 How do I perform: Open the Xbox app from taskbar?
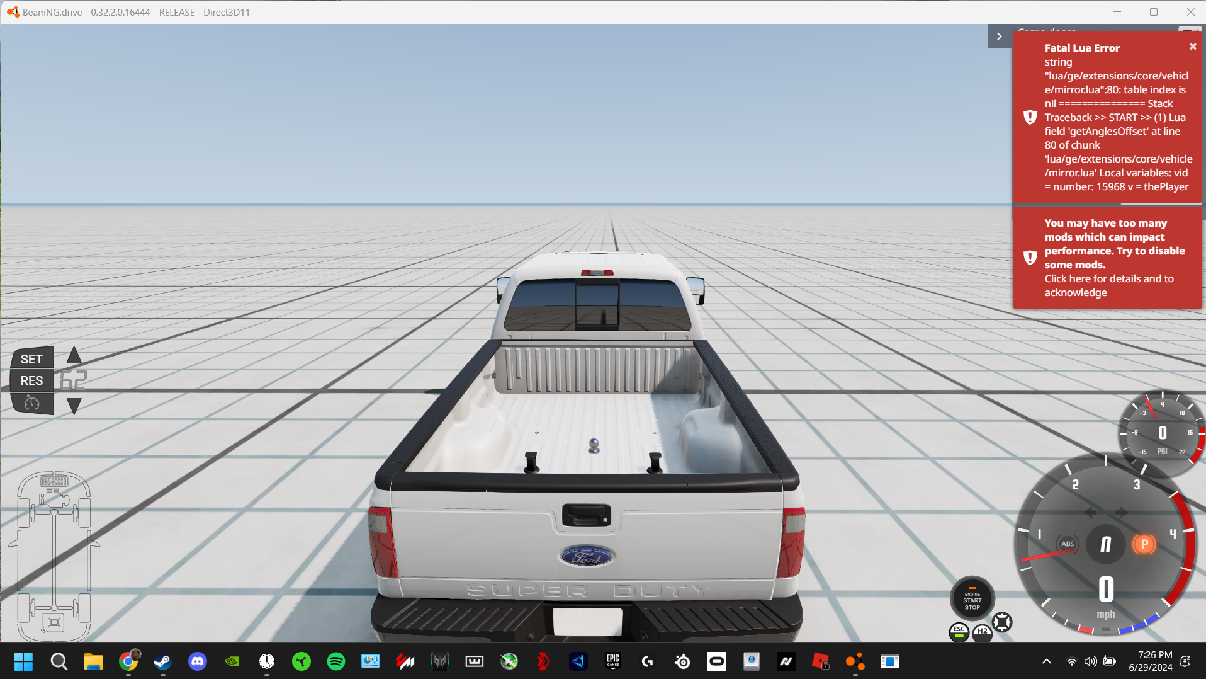click(x=509, y=661)
